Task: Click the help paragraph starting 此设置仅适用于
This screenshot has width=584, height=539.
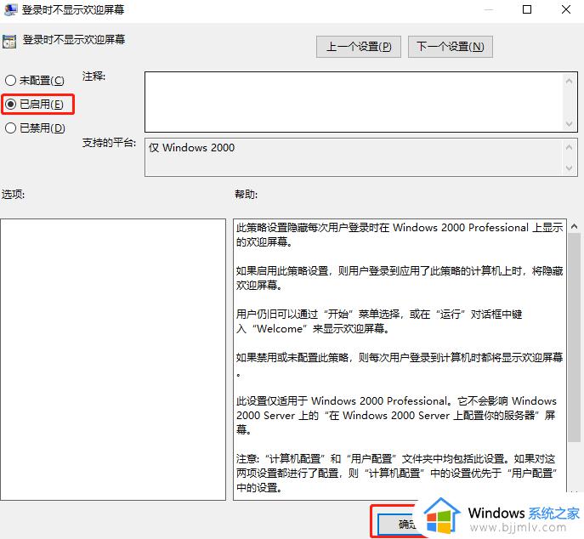Action: [396, 416]
